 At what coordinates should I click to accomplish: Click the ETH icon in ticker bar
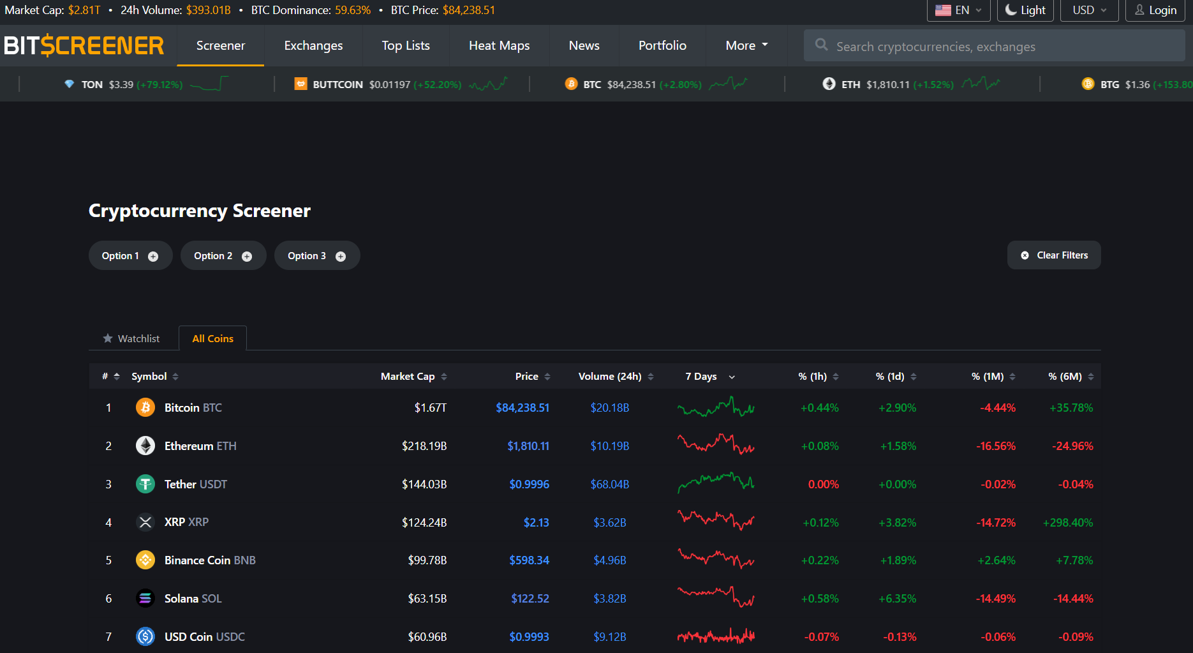(x=829, y=84)
